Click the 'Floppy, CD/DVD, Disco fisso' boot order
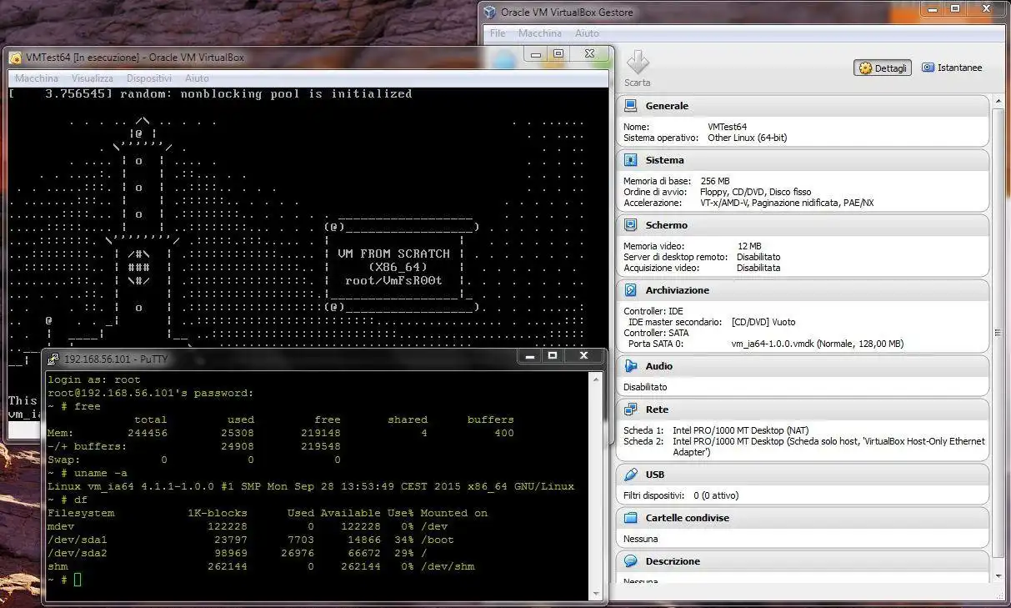The width and height of the screenshot is (1011, 608). (x=756, y=192)
